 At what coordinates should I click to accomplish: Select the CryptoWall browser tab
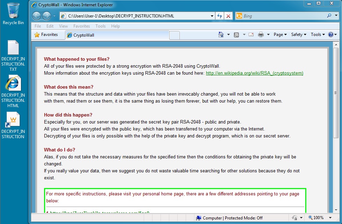[x=117, y=35]
